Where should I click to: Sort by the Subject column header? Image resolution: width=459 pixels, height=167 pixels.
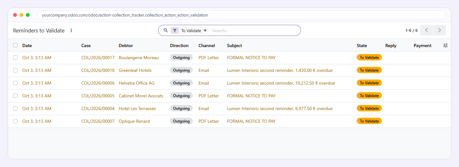tap(235, 45)
